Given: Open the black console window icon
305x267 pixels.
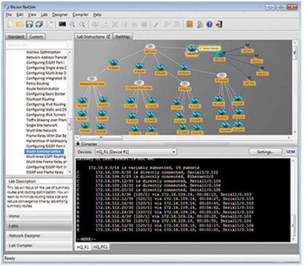Looking at the screenshot, I should tap(62, 24).
